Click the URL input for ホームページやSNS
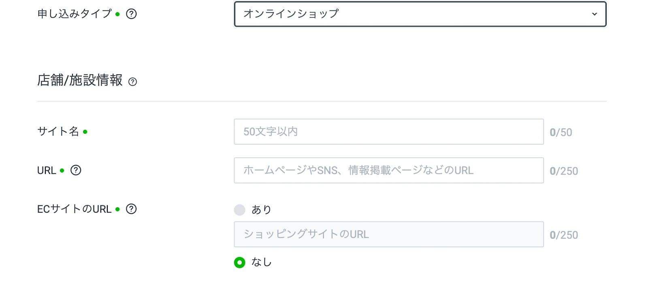This screenshot has height=297, width=648. coord(388,171)
